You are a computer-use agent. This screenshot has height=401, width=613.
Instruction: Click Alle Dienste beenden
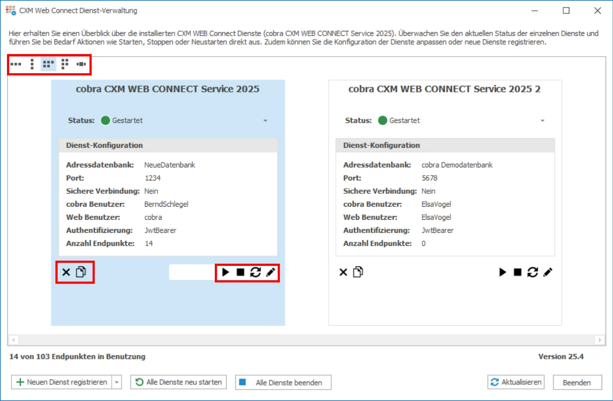point(283,382)
